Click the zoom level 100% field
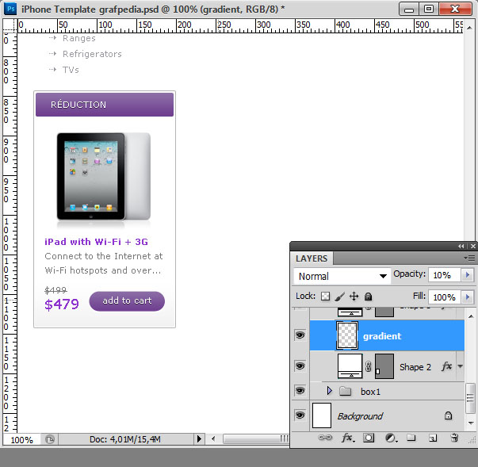Viewport: 478px width, 467px height. (21, 440)
